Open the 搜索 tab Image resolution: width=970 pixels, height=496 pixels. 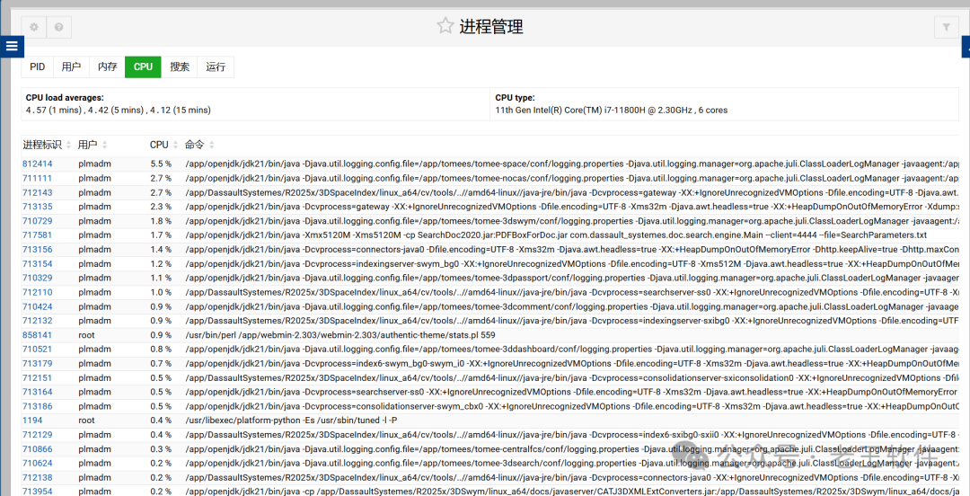click(x=180, y=66)
